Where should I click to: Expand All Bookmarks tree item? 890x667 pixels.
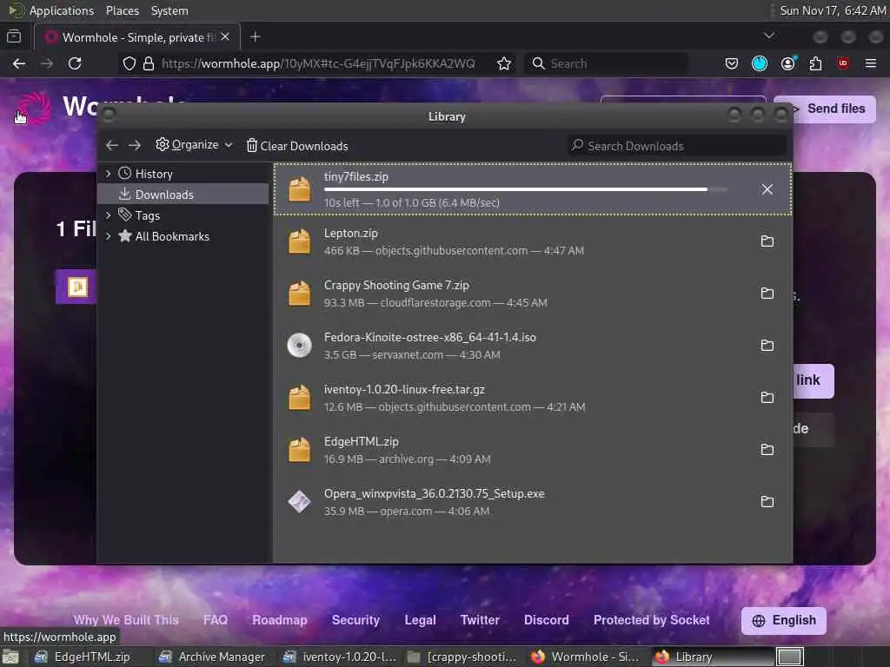(x=108, y=236)
